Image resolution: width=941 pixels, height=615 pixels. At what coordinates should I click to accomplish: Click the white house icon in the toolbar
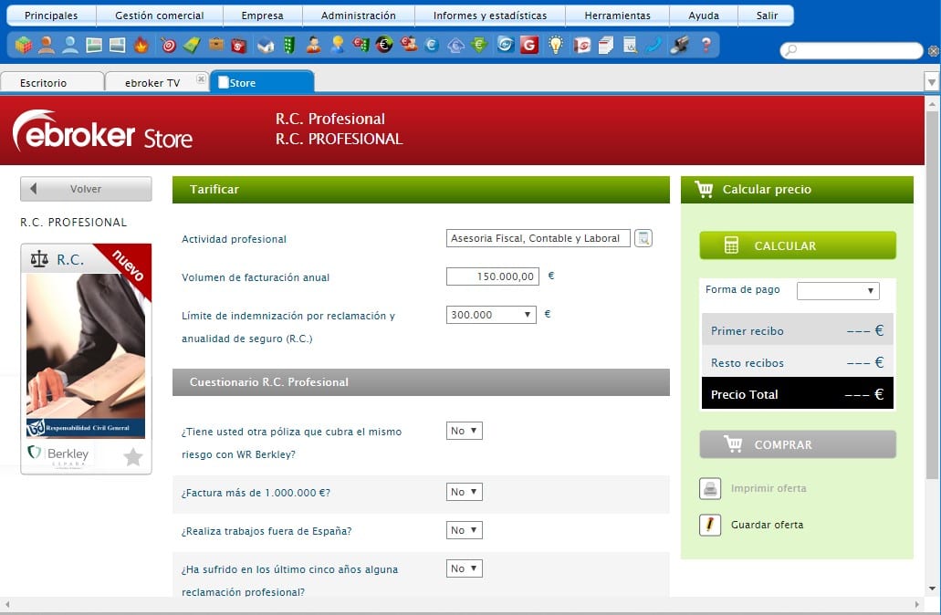(266, 45)
